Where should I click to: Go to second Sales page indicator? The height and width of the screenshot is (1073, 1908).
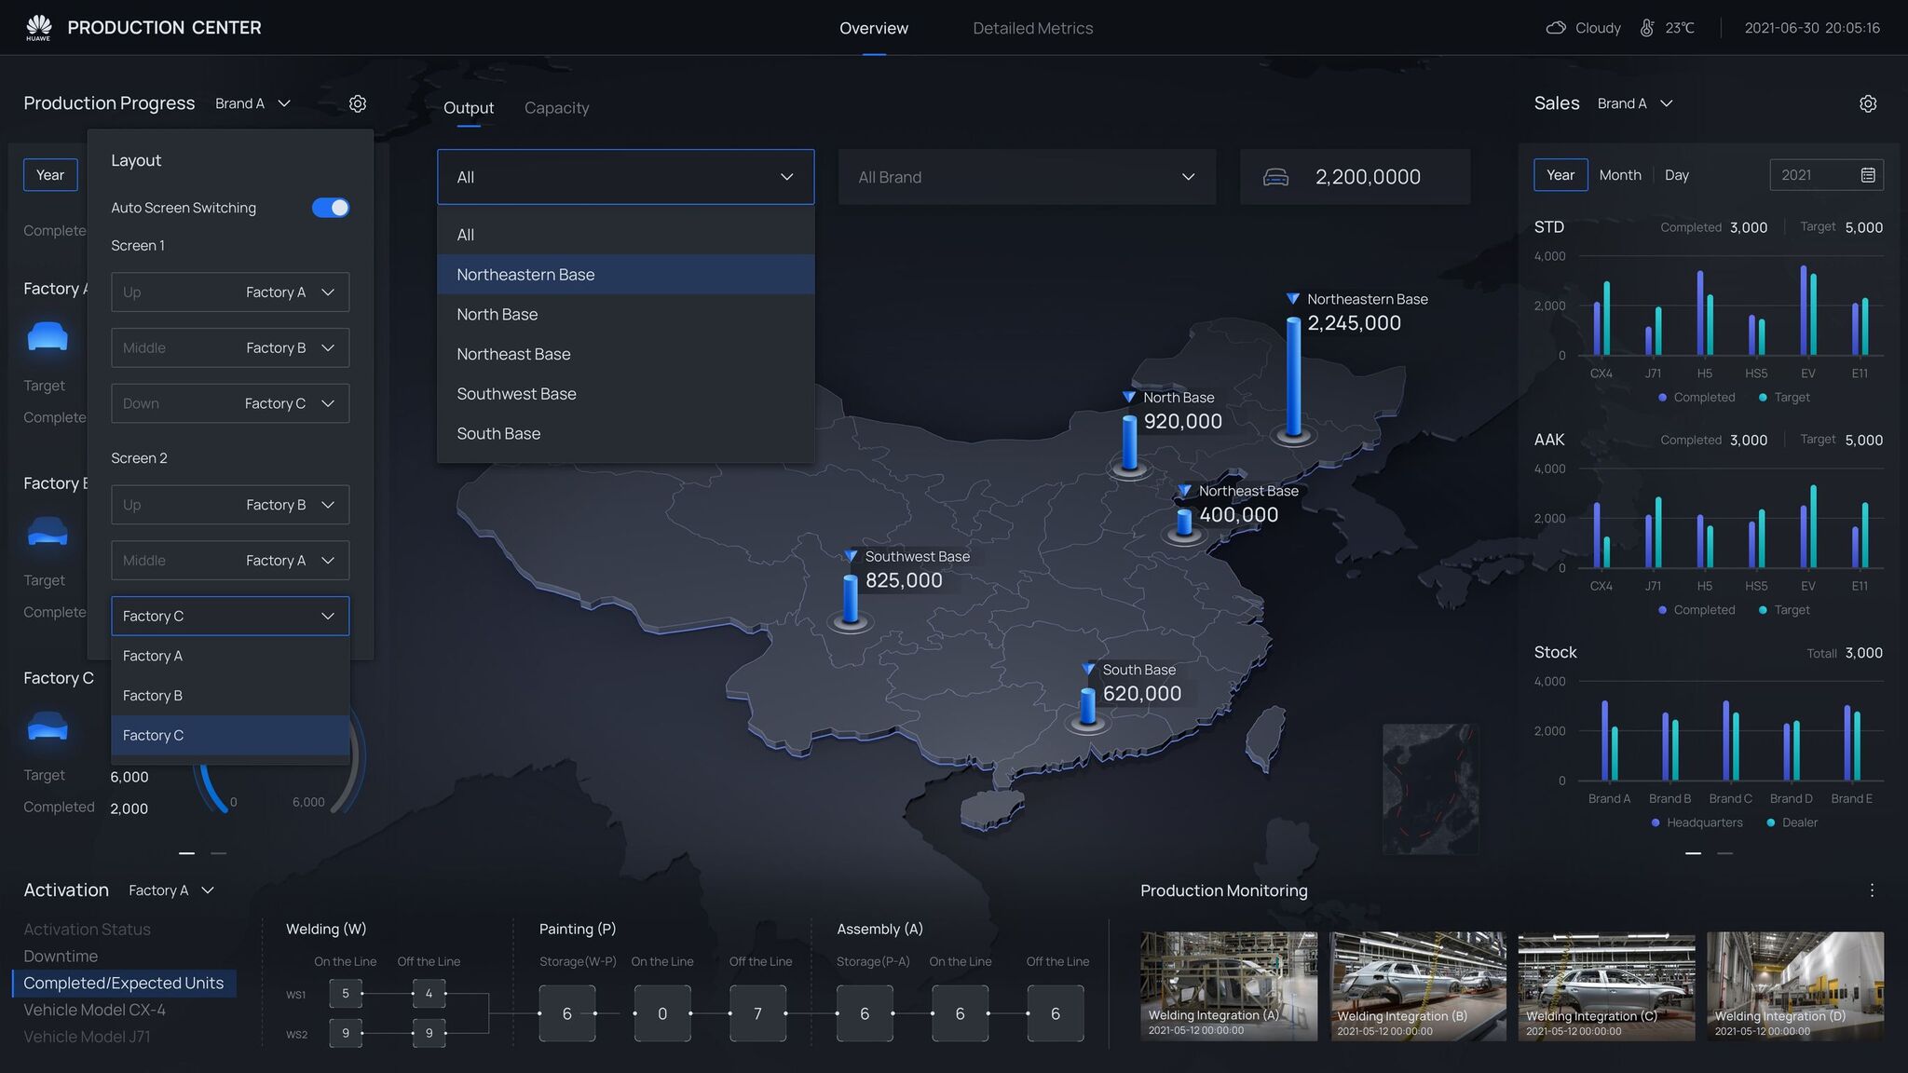(1725, 853)
